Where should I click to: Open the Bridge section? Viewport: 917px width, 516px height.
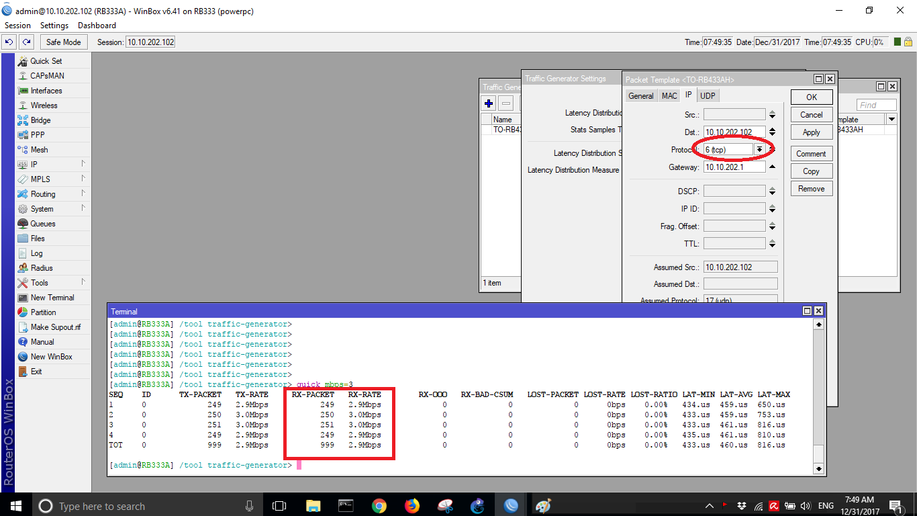click(40, 120)
